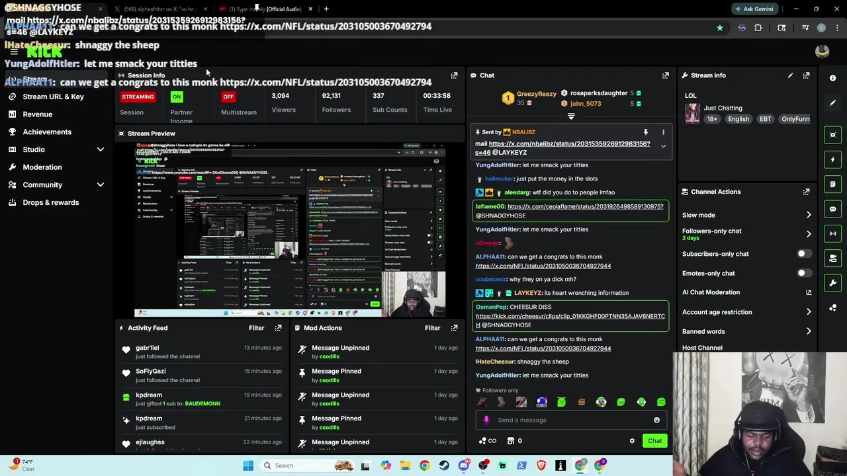This screenshot has height=476, width=847.
Task: Pop out the Stream info panel
Action: 806,75
